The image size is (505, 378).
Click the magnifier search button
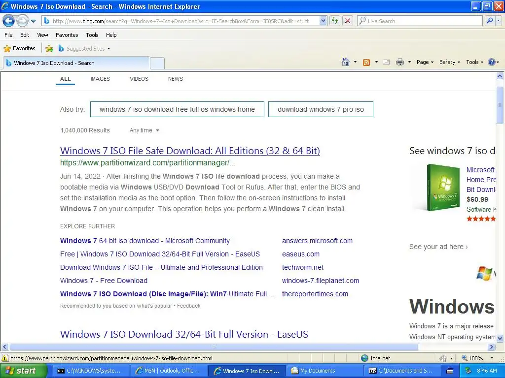(x=490, y=21)
